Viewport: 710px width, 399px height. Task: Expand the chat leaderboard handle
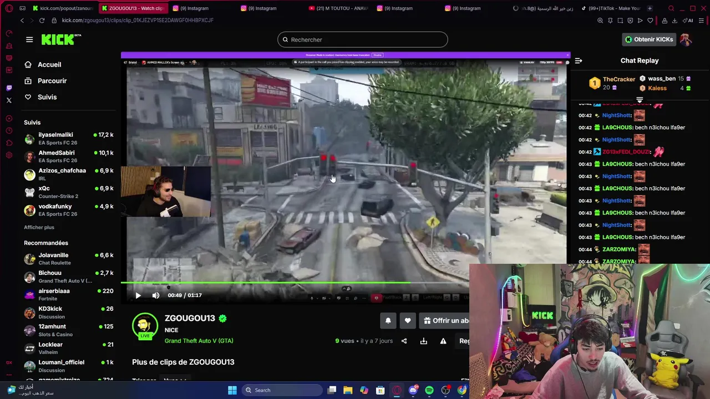tap(640, 100)
